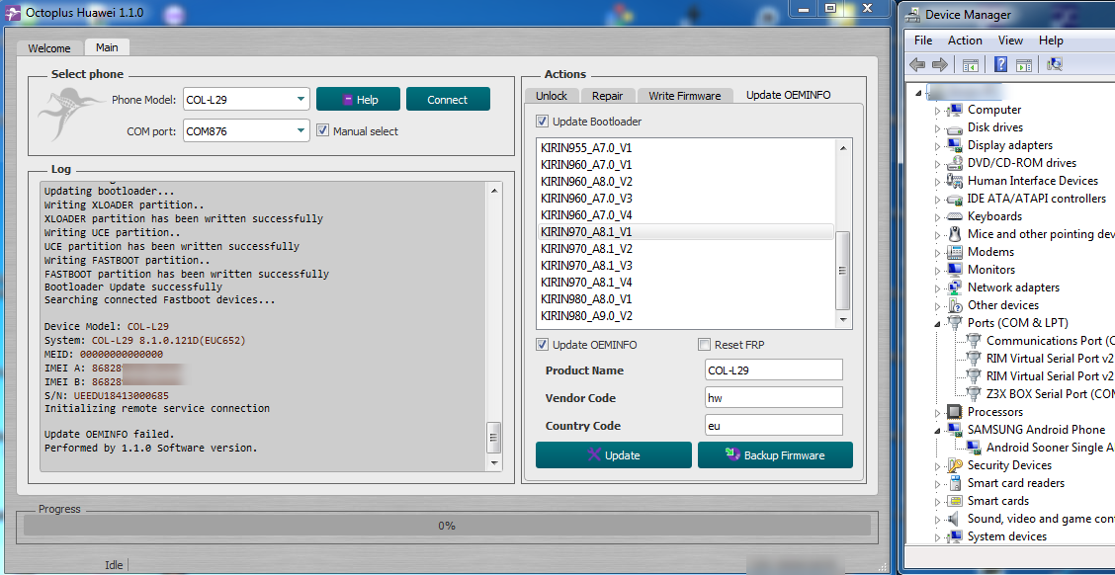Screen dimensions: 1115x575
Task: Click Country Code input field
Action: pyautogui.click(x=774, y=426)
